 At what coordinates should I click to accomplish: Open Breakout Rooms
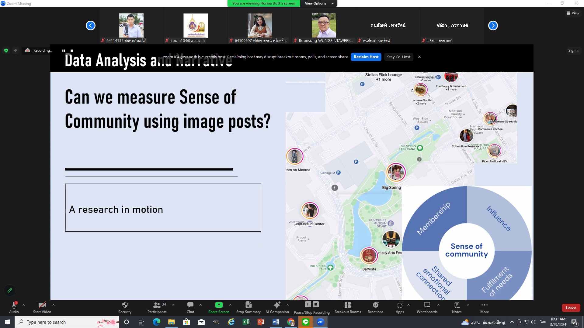(348, 305)
